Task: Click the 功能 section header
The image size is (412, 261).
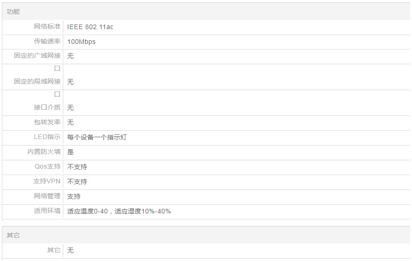Action: 13,12
